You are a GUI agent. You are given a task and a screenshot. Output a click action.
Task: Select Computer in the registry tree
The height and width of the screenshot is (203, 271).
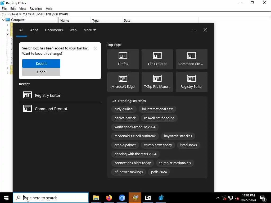pyautogui.click(x=18, y=20)
